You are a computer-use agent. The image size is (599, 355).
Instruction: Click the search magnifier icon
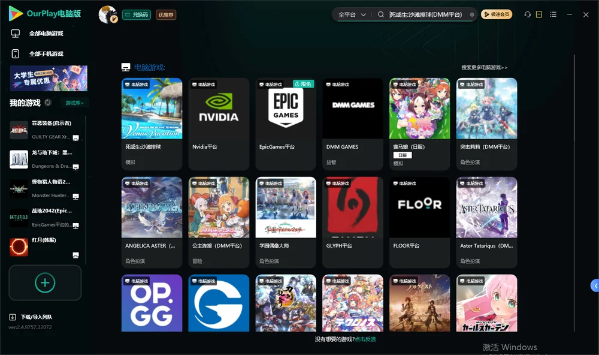click(x=381, y=14)
